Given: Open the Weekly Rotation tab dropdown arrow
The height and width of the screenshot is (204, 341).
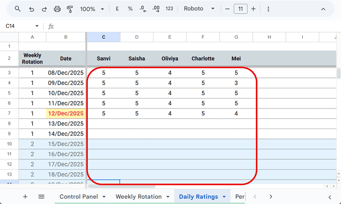Looking at the screenshot, I should [x=168, y=197].
